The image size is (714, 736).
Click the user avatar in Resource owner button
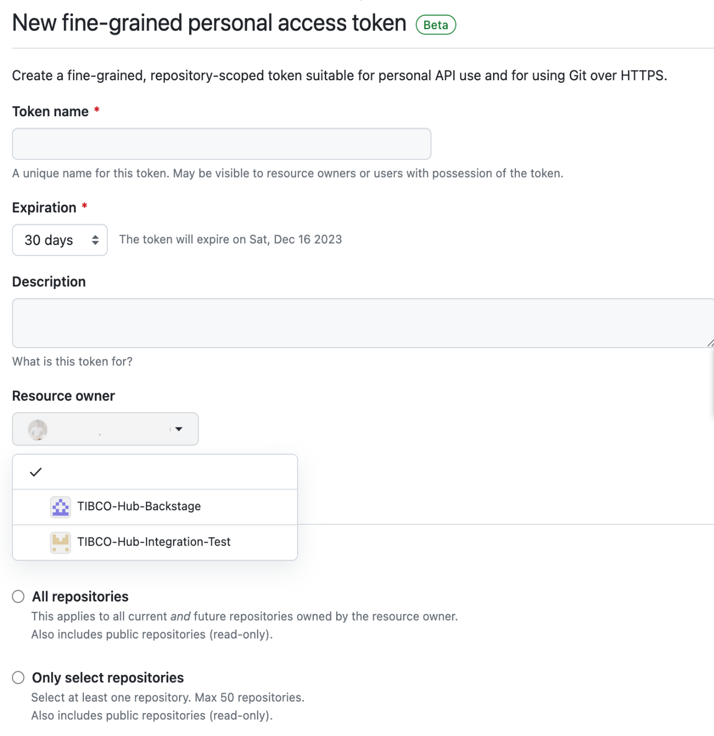(x=38, y=430)
